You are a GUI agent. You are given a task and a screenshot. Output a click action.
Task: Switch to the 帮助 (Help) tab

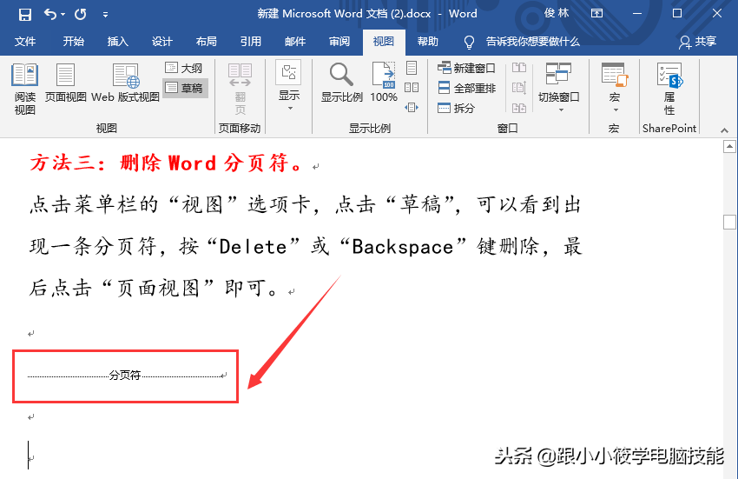click(x=428, y=42)
